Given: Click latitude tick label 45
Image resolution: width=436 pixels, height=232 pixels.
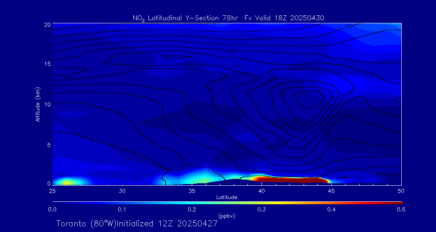Looking at the screenshot, I should click(331, 191).
